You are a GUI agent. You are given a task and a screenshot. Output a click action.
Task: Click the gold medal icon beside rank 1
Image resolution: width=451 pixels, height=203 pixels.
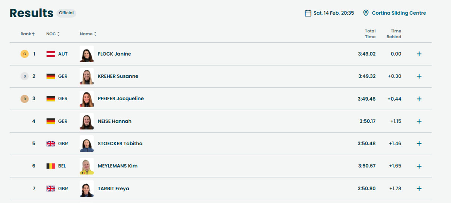[x=24, y=54]
